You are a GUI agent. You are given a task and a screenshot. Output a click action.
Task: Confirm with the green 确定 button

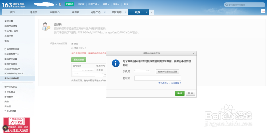coord(180,93)
